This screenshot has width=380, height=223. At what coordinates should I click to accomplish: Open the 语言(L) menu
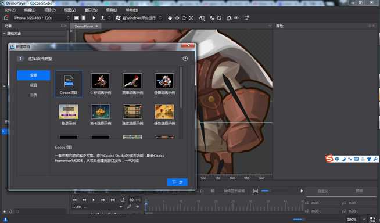pyautogui.click(x=112, y=10)
